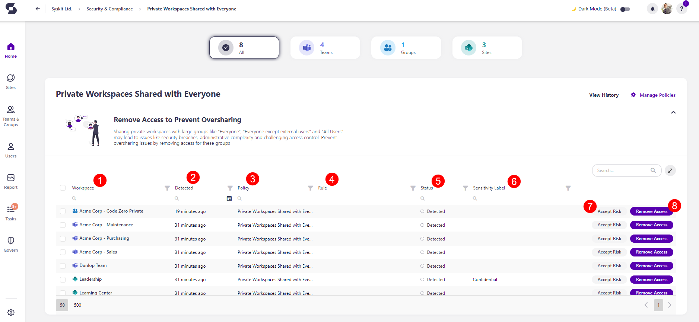
Task: Open View History
Action: click(604, 95)
